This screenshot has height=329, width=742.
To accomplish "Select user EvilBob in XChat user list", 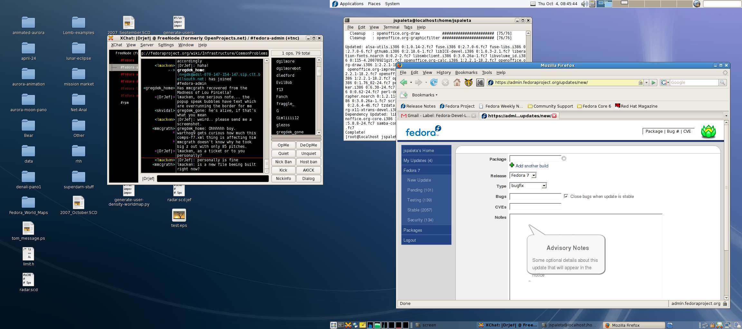I will pos(284,83).
